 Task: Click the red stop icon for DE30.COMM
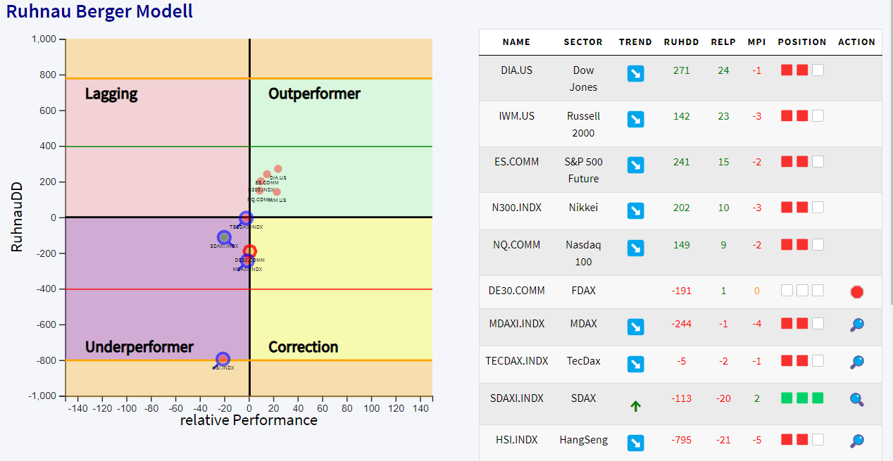pyautogui.click(x=856, y=291)
